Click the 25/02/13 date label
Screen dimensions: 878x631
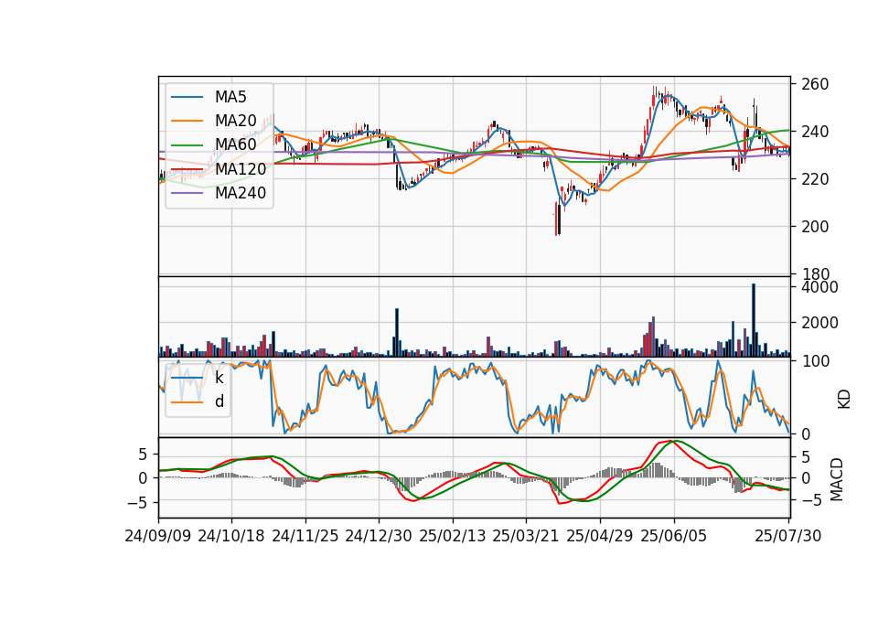pyautogui.click(x=453, y=536)
